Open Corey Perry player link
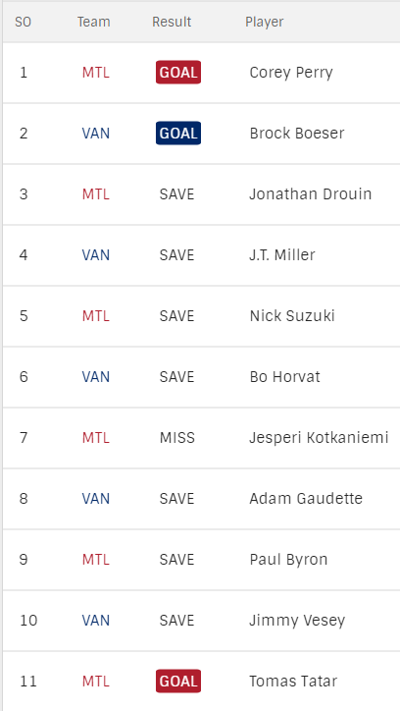Screen dimensions: 400x711 (291, 73)
